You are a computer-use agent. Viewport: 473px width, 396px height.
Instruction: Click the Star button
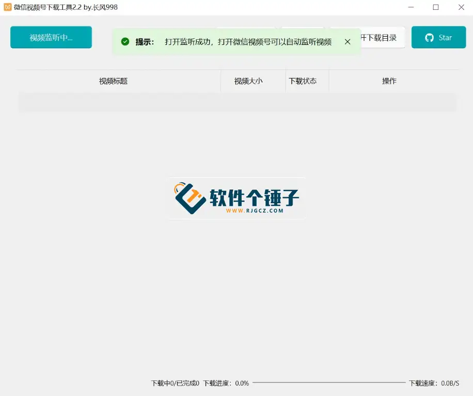438,37
